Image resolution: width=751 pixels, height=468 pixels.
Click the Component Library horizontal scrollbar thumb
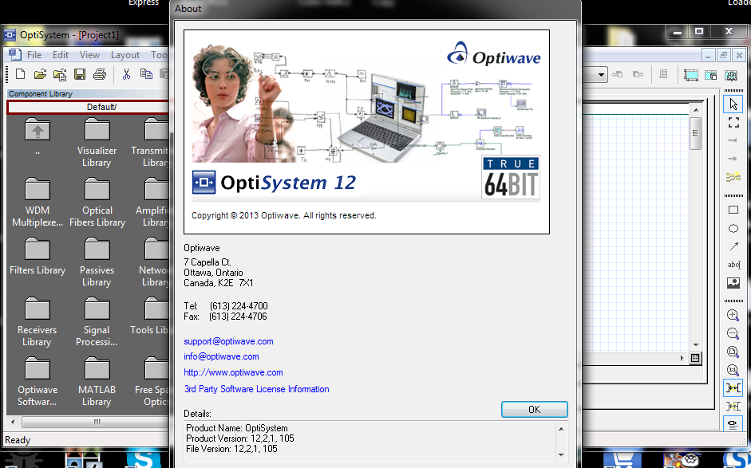[97, 422]
